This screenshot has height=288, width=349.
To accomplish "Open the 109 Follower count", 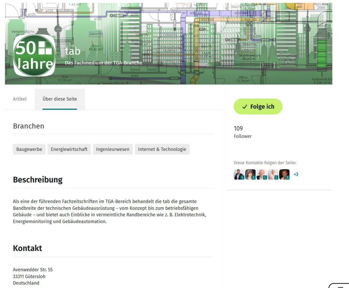I will point(243,132).
